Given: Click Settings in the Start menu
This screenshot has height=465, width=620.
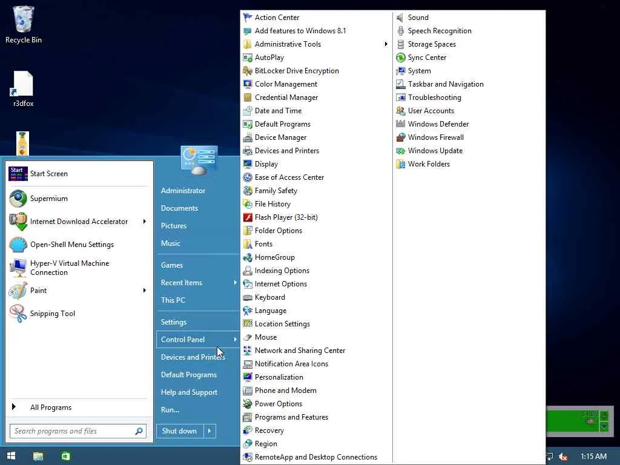Looking at the screenshot, I should pyautogui.click(x=174, y=322).
